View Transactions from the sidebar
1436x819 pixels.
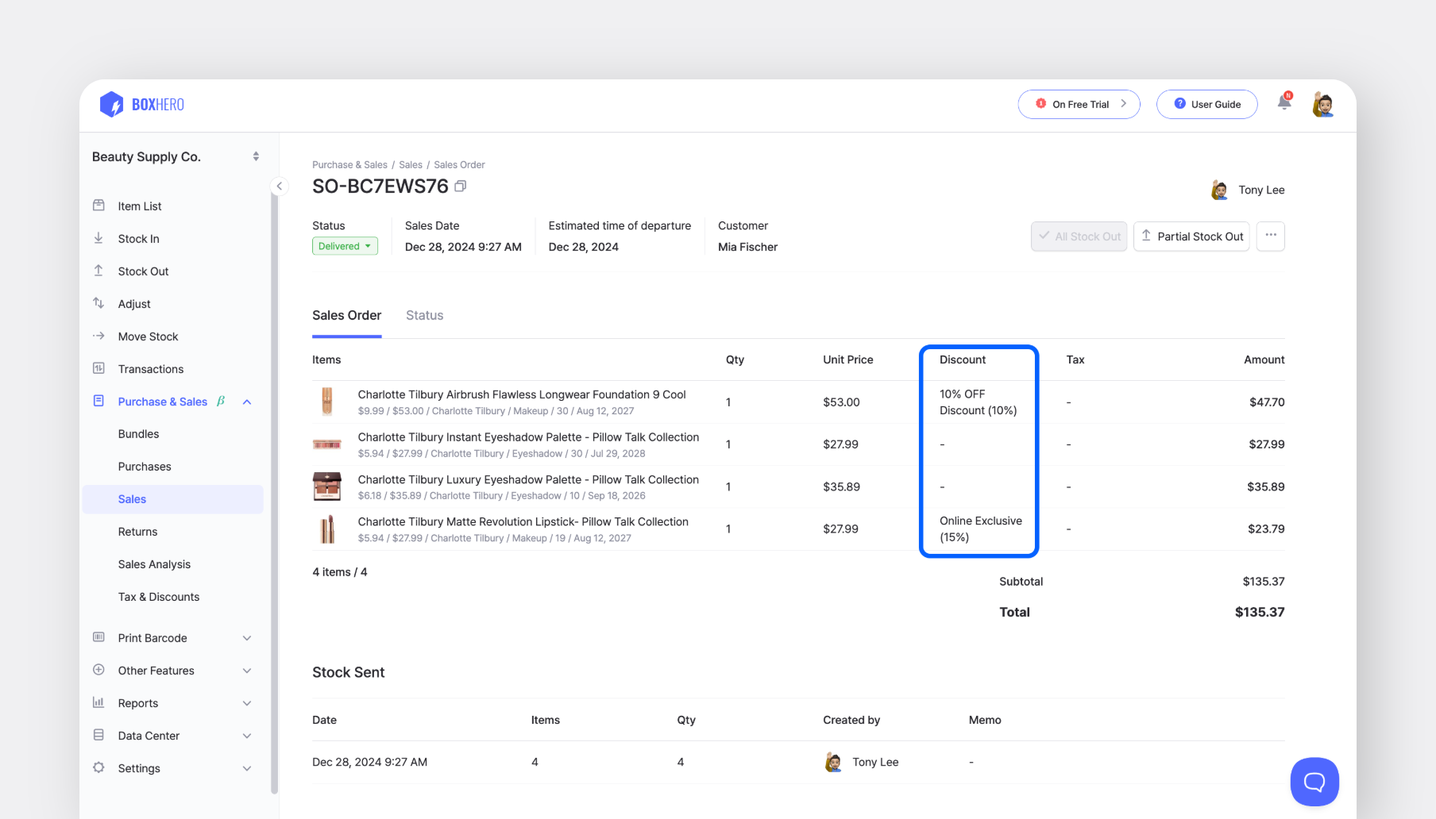pos(150,368)
